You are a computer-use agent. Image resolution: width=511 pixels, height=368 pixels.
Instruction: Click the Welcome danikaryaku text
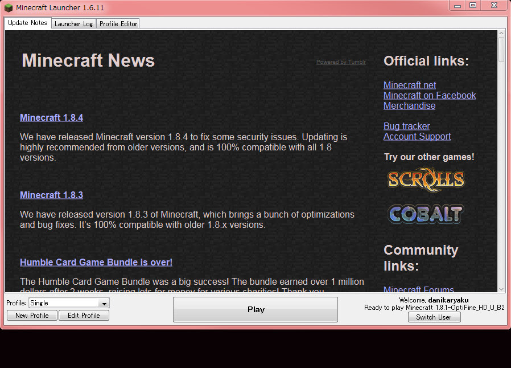tap(434, 300)
